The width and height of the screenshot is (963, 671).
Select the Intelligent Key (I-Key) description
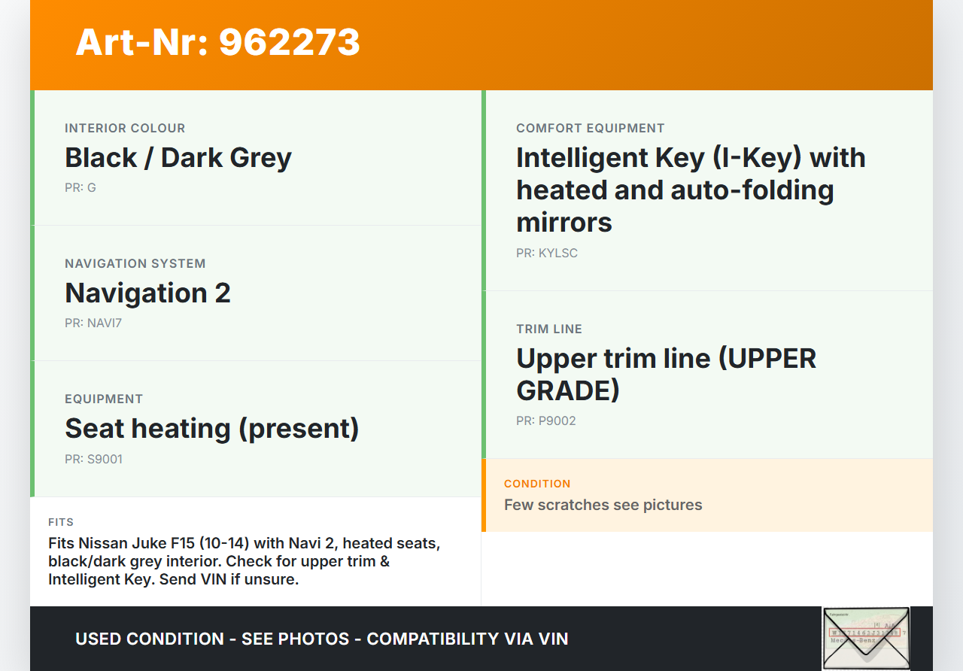[x=690, y=190]
